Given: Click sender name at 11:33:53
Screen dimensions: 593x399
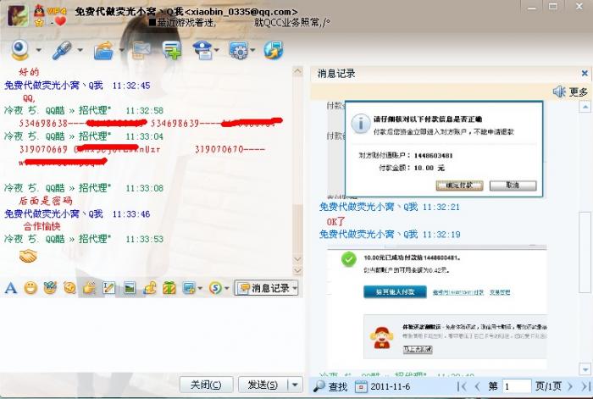Looking at the screenshot, I should pos(58,239).
